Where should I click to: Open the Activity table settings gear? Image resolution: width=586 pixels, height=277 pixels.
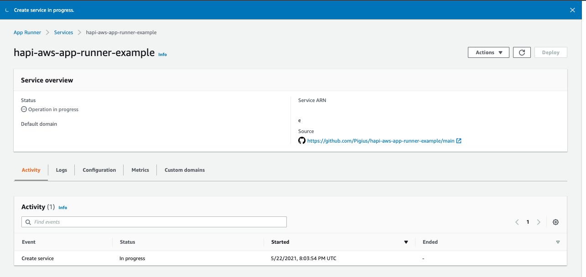coord(555,222)
